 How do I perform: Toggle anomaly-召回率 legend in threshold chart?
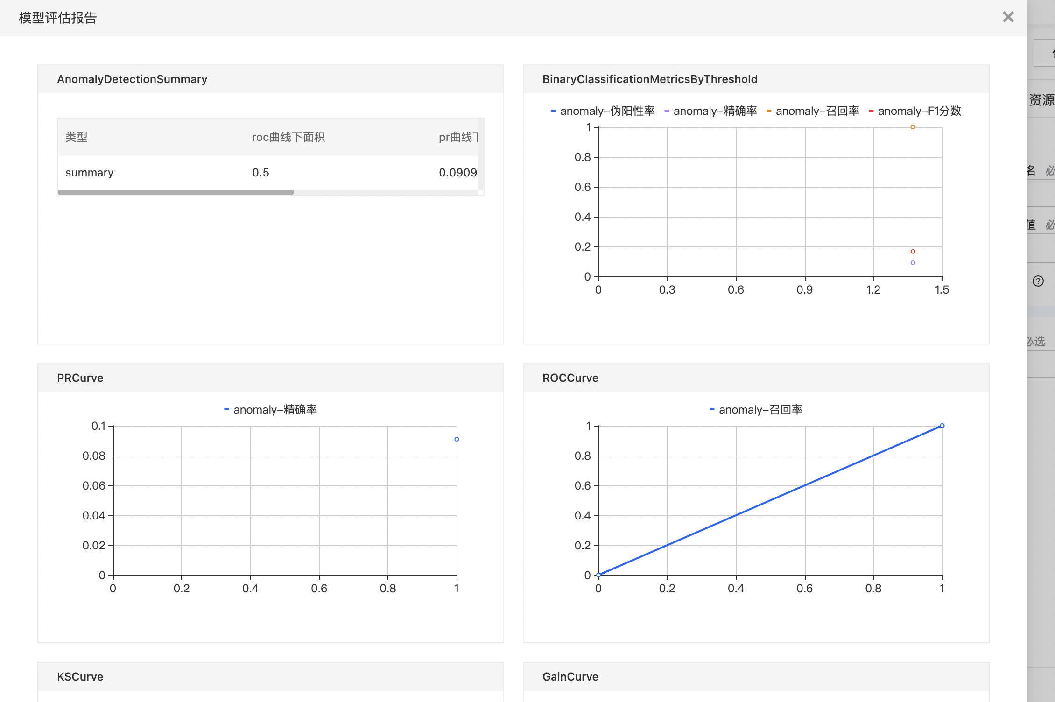[813, 111]
